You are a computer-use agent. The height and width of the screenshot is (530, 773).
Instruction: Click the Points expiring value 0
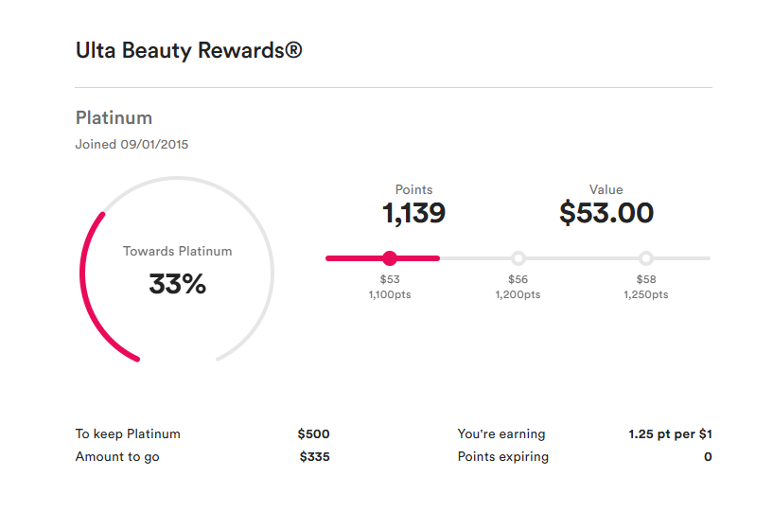click(708, 456)
